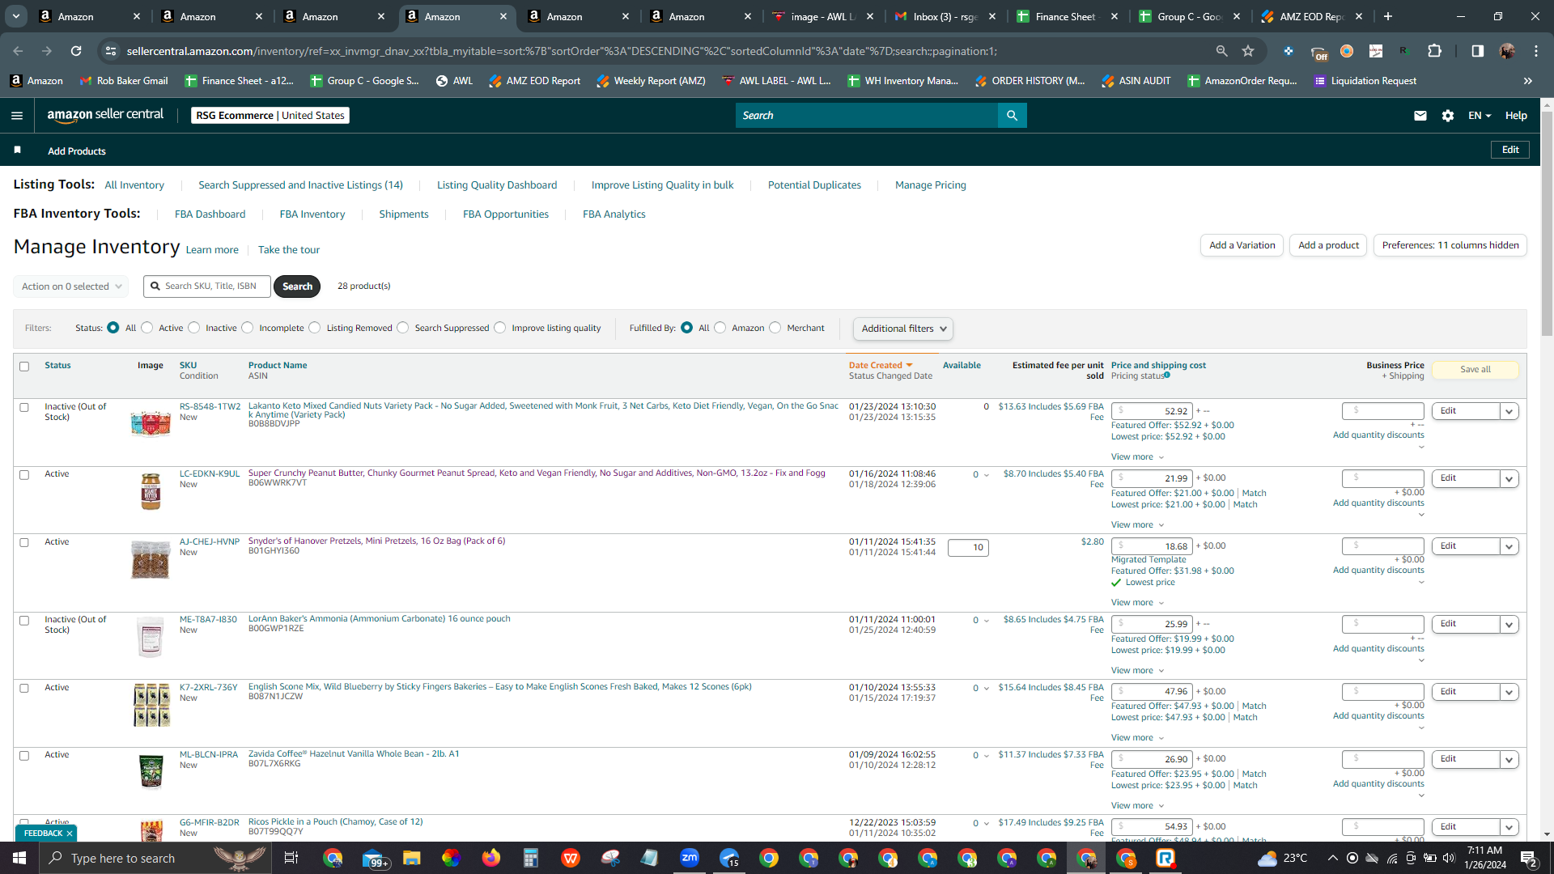Open the Action on 0 selected dropdown
1554x874 pixels.
pyautogui.click(x=70, y=286)
